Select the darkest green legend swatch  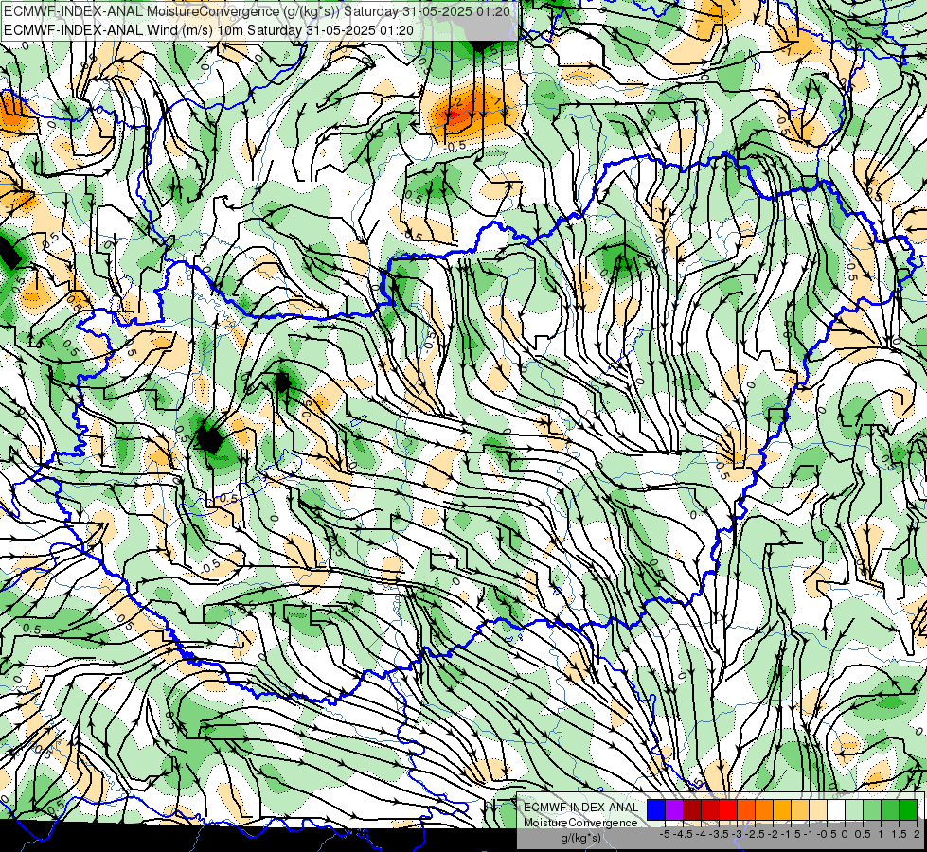[908, 809]
